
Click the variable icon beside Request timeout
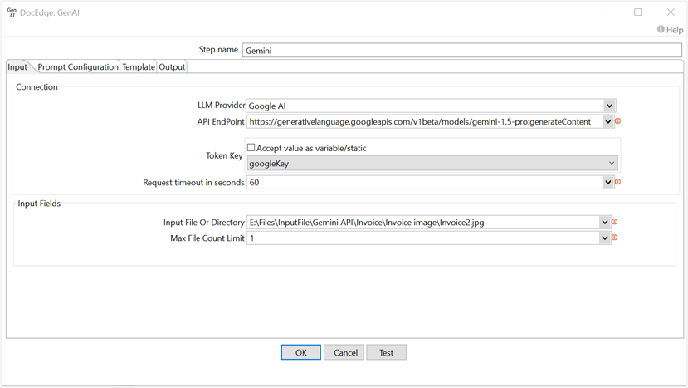pyautogui.click(x=618, y=183)
